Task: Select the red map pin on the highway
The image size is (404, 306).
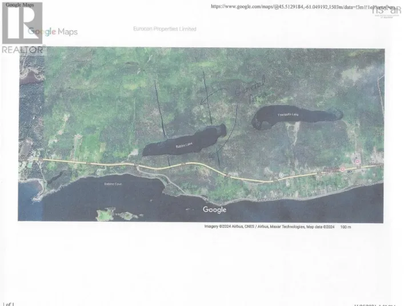Action: click(x=343, y=169)
